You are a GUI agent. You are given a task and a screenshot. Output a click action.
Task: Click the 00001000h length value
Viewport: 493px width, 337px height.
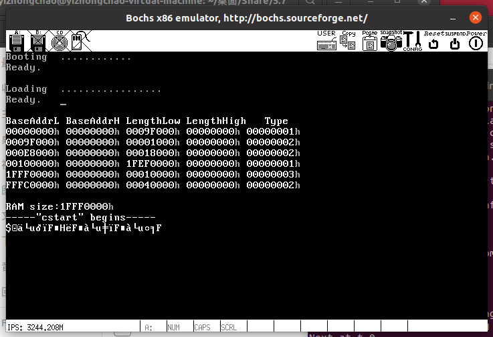[153, 142]
